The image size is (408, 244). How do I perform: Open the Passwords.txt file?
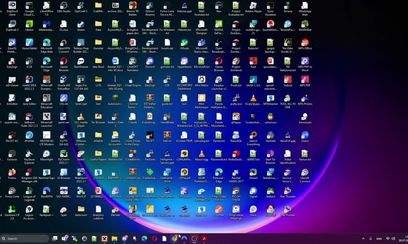[219, 154]
